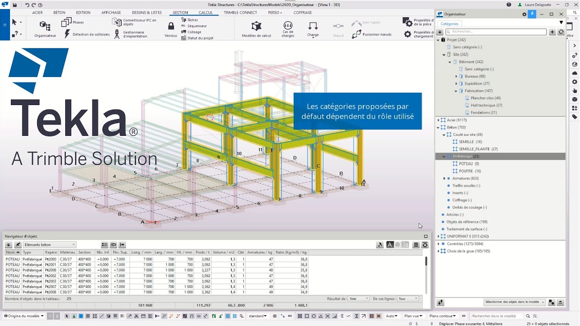580x326 pixels.
Task: Open the Auto snap depth dropdown
Action: pyautogui.click(x=391, y=316)
